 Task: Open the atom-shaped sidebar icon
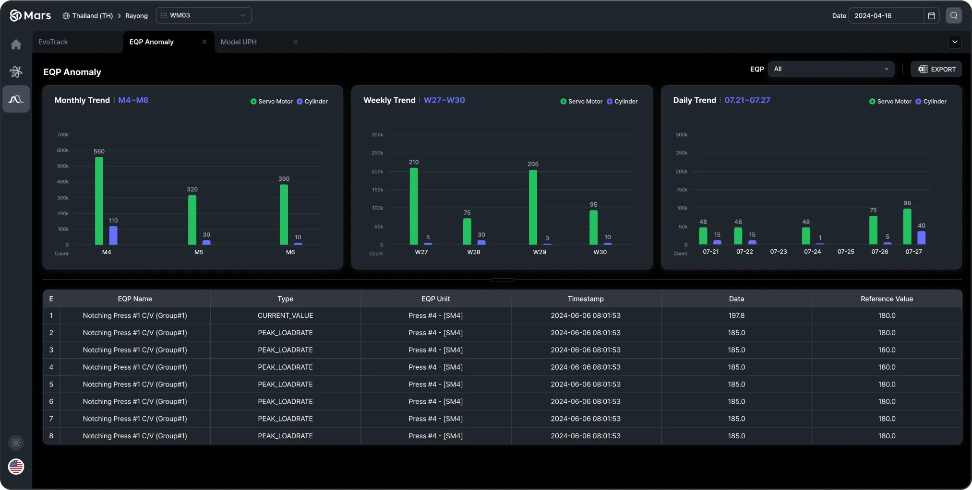coord(16,72)
